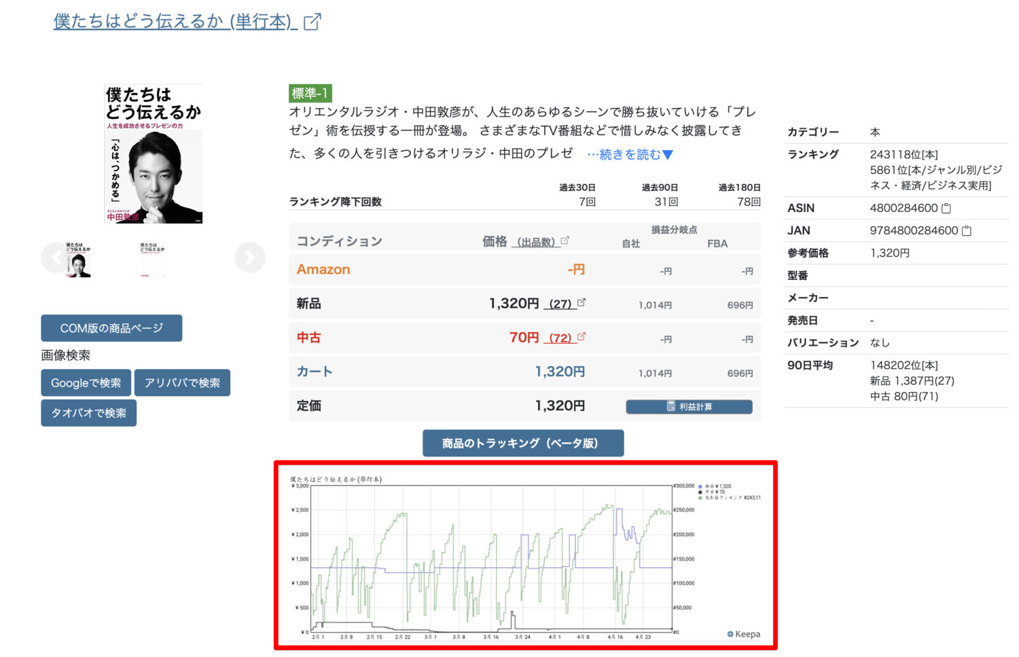Click 商品のトラッキング（ベータ版） button
Image resolution: width=1019 pixels, height=657 pixels.
[x=523, y=443]
